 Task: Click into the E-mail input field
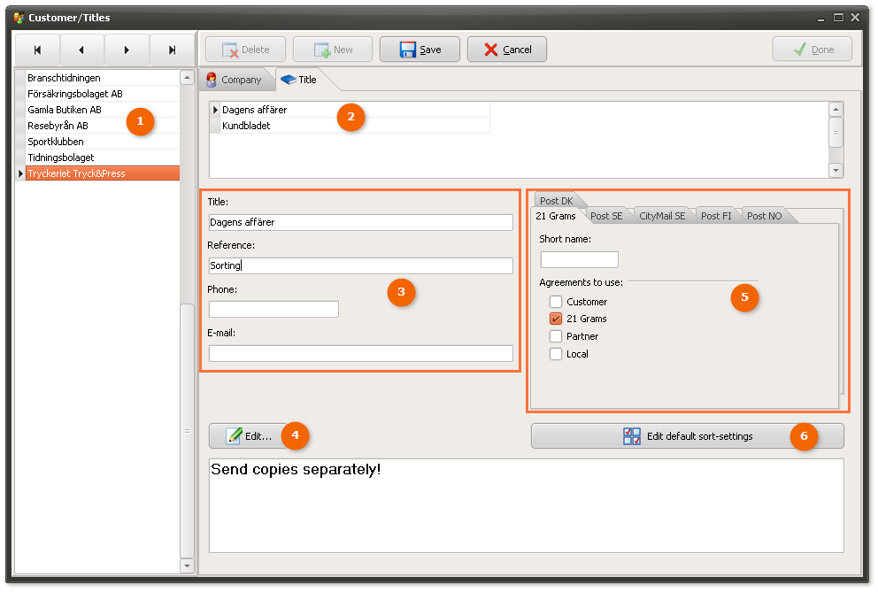(360, 354)
